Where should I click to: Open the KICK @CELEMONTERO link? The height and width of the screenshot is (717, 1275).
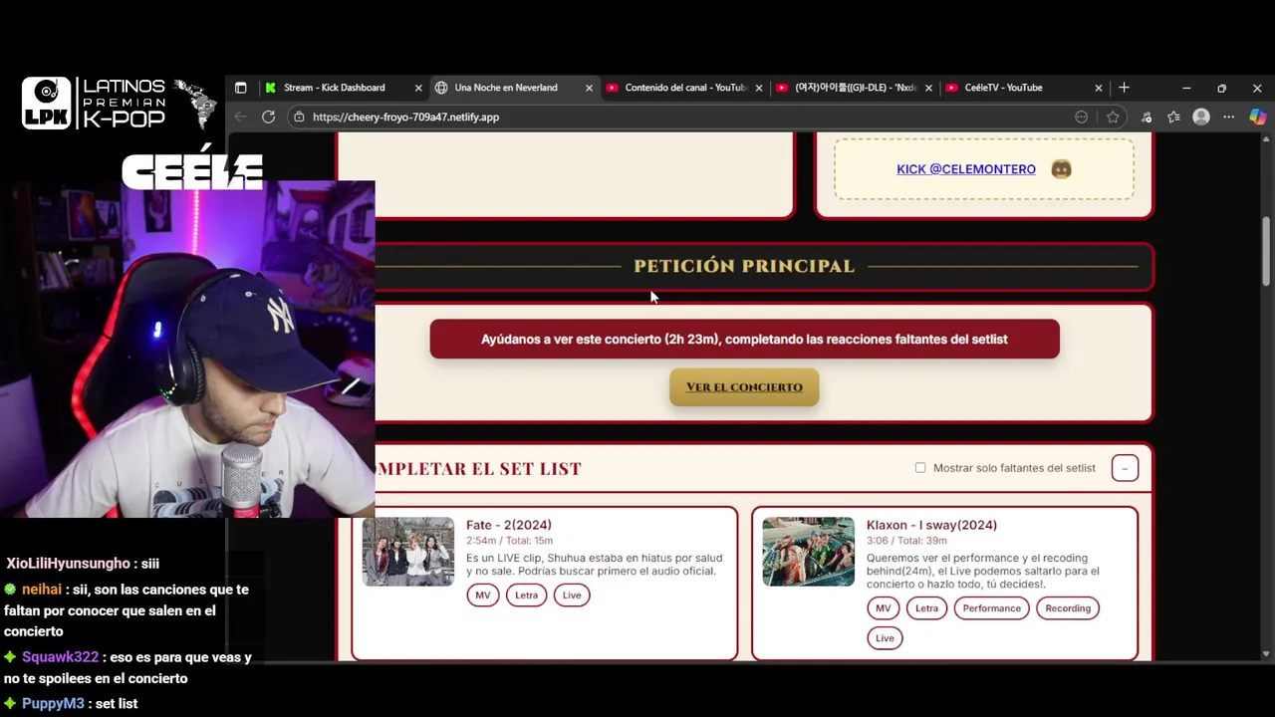966,169
